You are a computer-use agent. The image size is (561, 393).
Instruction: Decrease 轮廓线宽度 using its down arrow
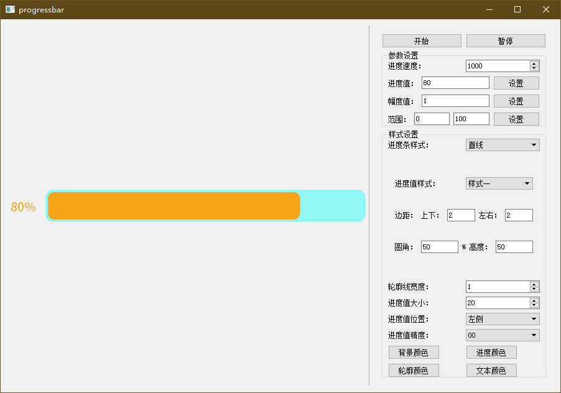[x=534, y=289]
